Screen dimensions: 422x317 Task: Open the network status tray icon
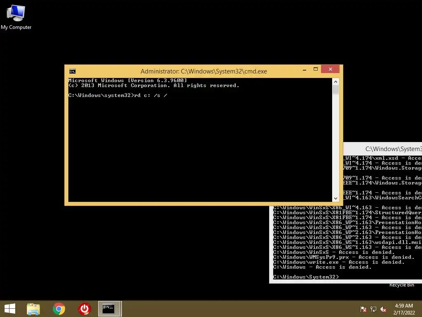pyautogui.click(x=373, y=309)
